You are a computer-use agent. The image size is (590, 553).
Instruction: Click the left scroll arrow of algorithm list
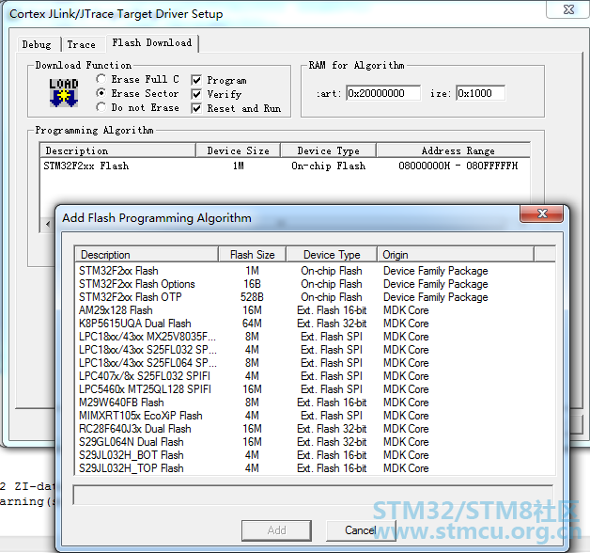[x=48, y=224]
